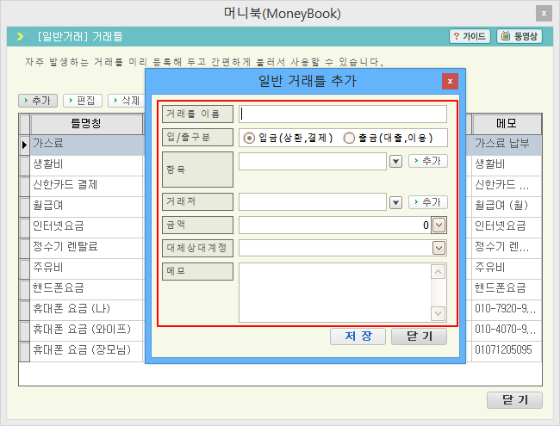Close the 일반 거래틀 추가 dialog

point(449,82)
